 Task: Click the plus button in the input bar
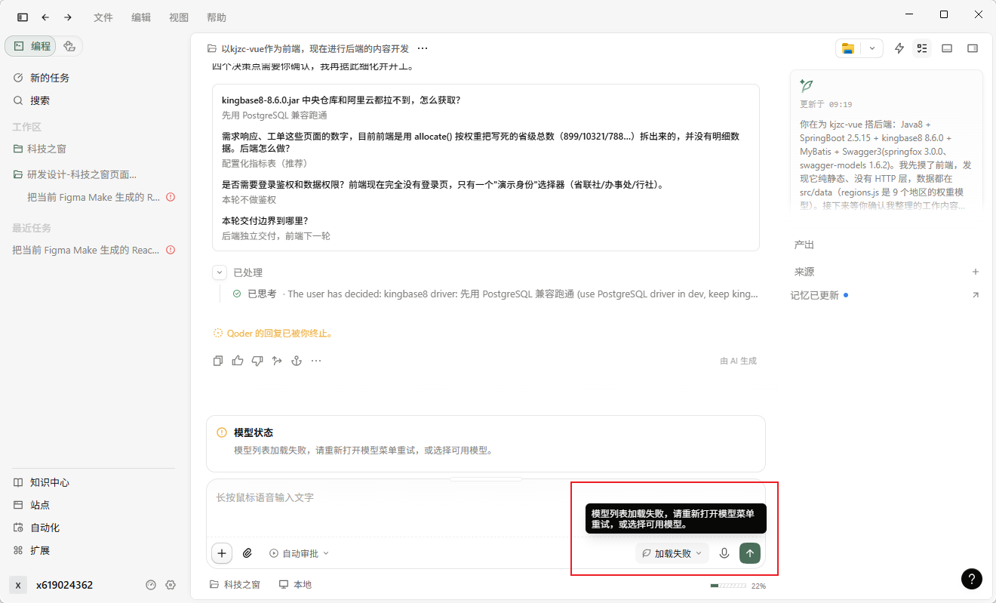coord(222,553)
